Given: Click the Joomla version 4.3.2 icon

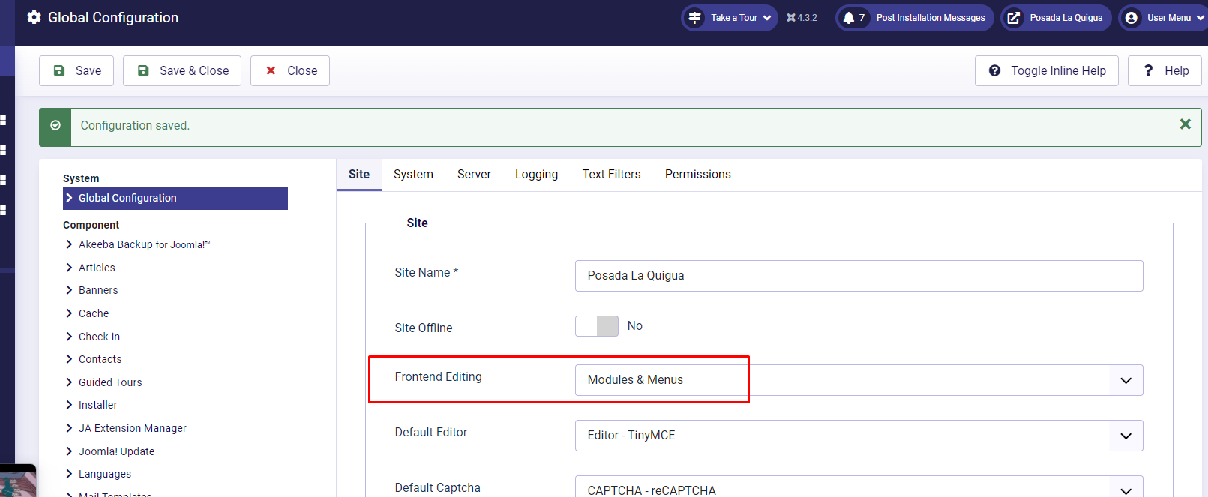Looking at the screenshot, I should [791, 18].
